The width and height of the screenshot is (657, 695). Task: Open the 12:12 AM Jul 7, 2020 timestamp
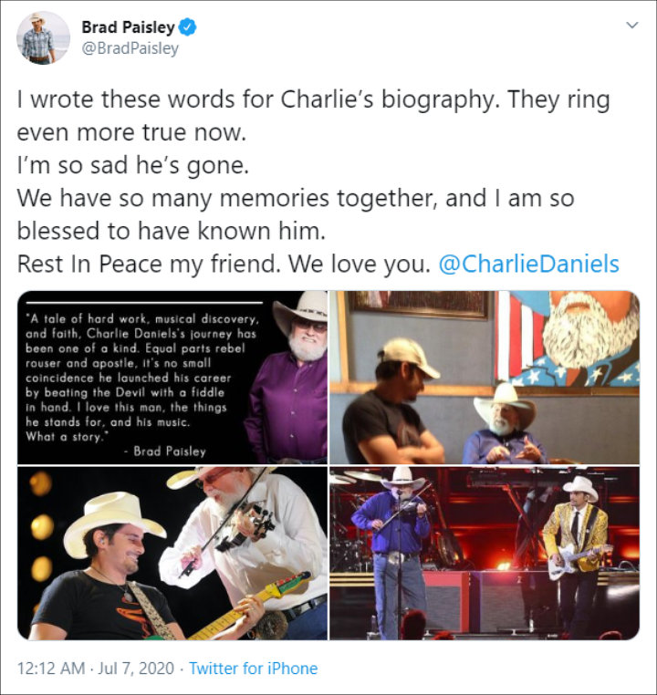[x=95, y=668]
